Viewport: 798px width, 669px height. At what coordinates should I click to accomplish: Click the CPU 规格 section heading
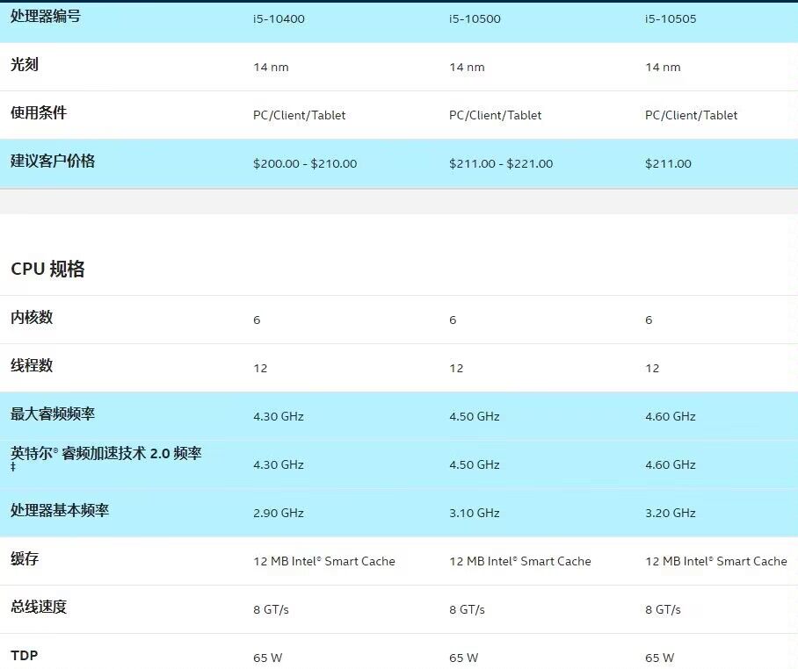[47, 269]
